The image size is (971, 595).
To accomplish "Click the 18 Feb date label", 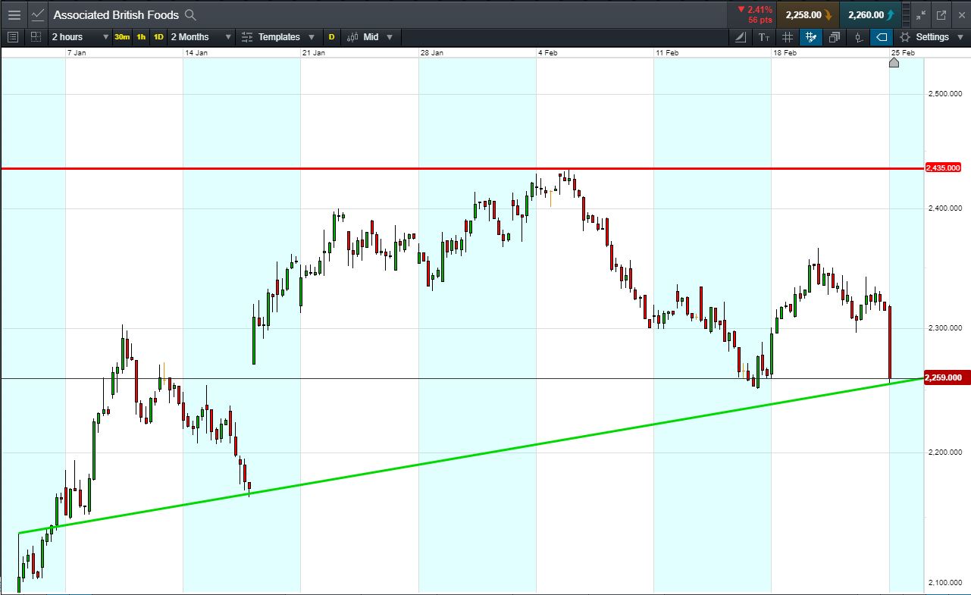I will click(785, 52).
